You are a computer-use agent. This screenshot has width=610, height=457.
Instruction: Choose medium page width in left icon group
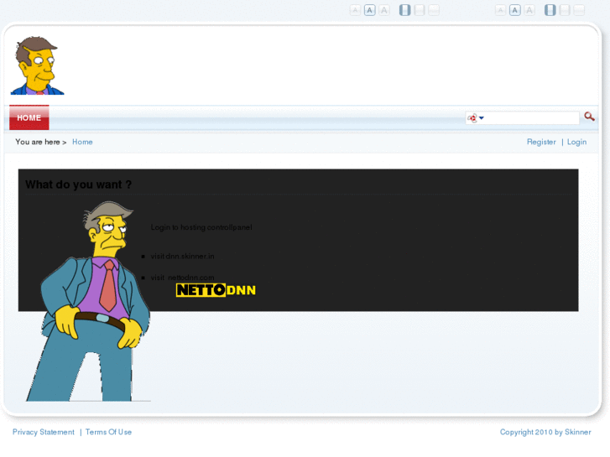click(420, 10)
